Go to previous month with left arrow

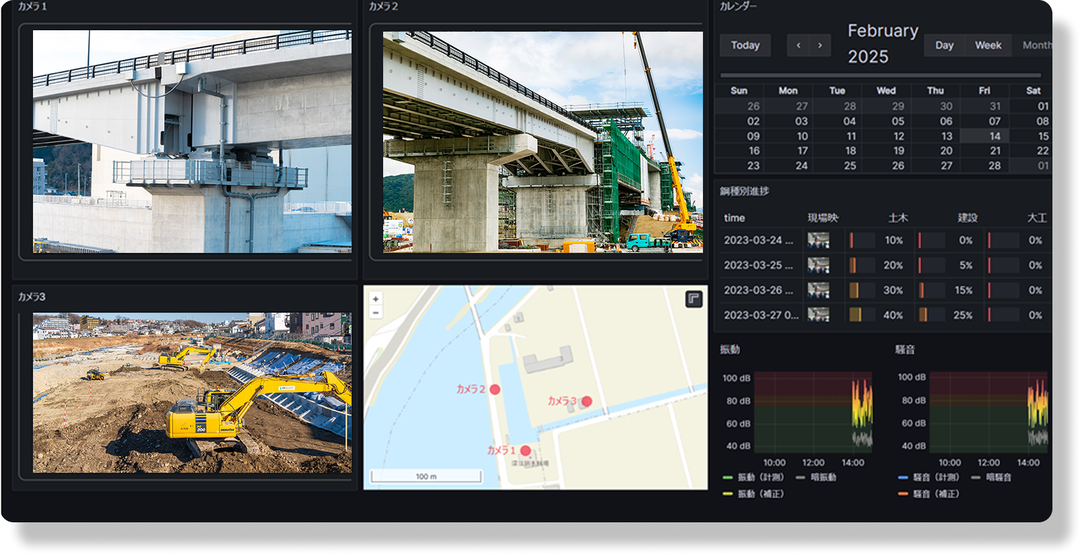pos(798,45)
